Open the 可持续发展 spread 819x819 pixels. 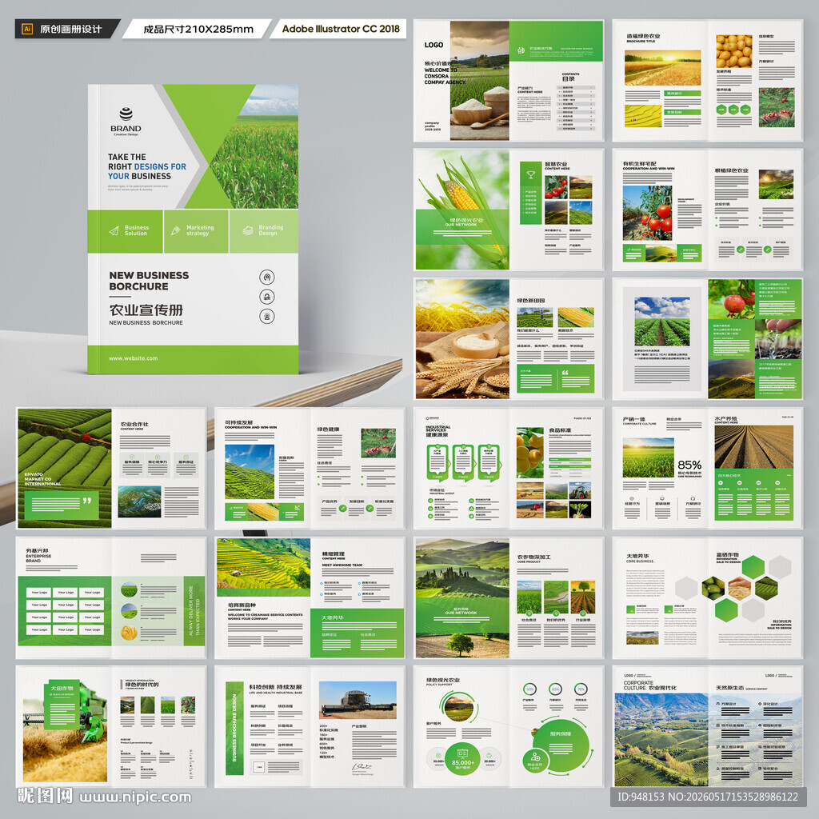(310, 468)
